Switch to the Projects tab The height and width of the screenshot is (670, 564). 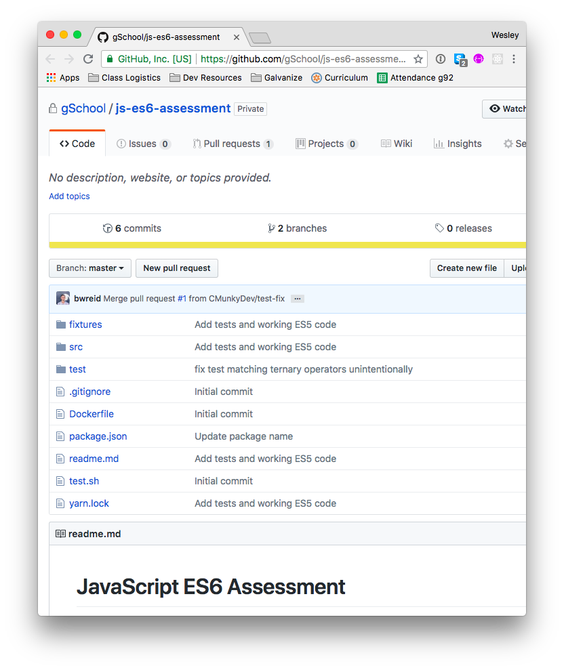click(x=327, y=144)
